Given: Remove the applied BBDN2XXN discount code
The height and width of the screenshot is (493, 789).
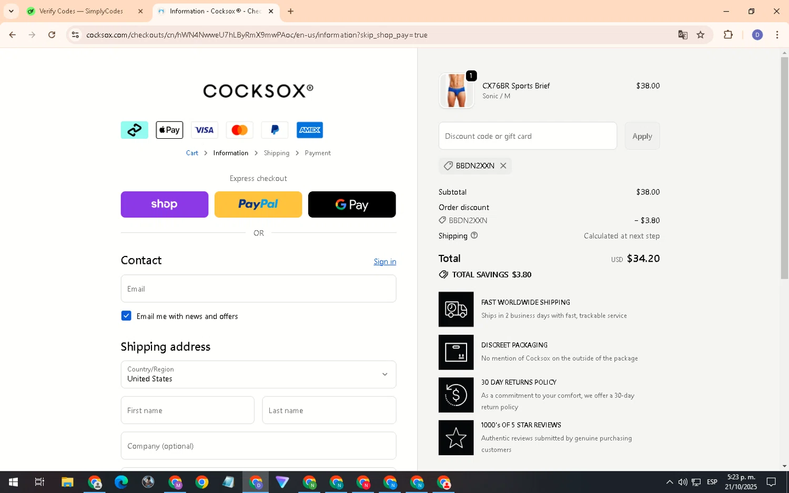Looking at the screenshot, I should click(503, 166).
